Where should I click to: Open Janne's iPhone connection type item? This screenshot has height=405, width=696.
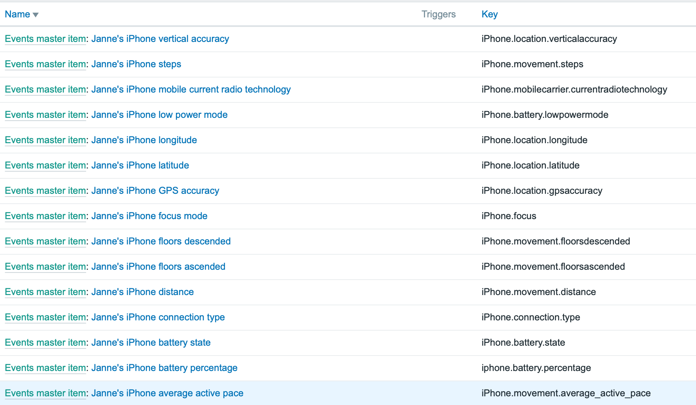tap(158, 317)
